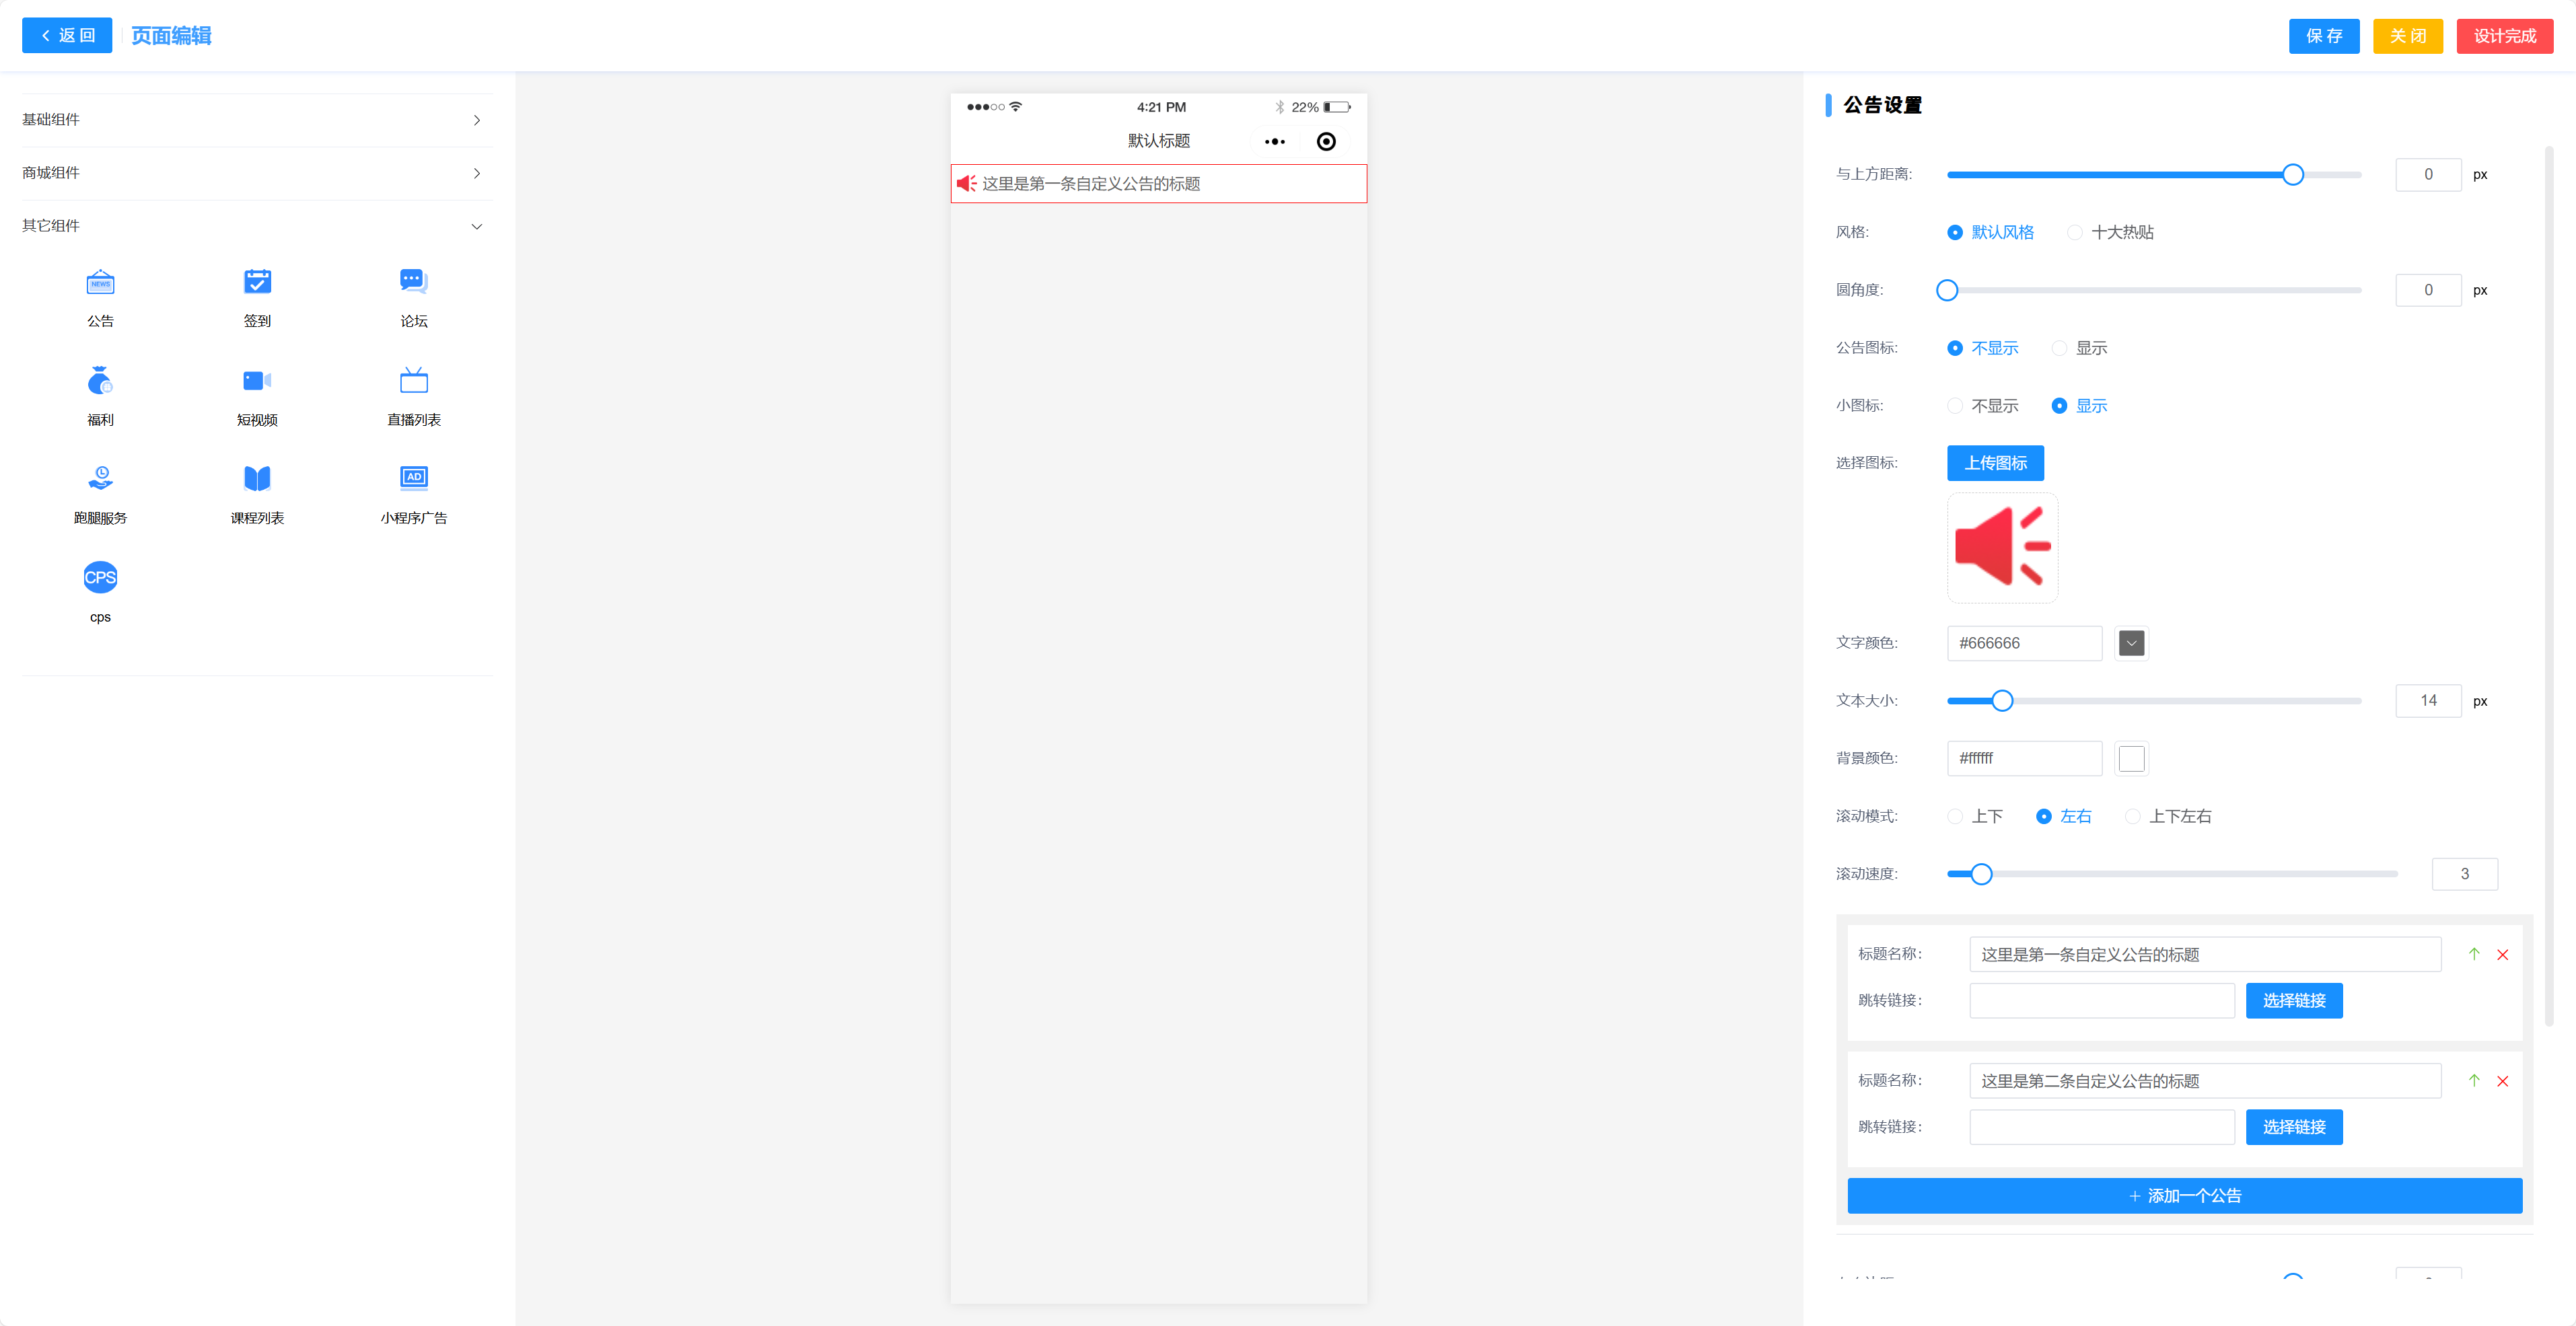The image size is (2576, 1326).
Task: Set 公告图标 to 显示
Action: pos(2059,348)
